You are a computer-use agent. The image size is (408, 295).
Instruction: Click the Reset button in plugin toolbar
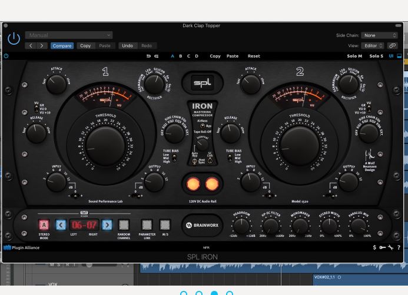[x=254, y=56]
